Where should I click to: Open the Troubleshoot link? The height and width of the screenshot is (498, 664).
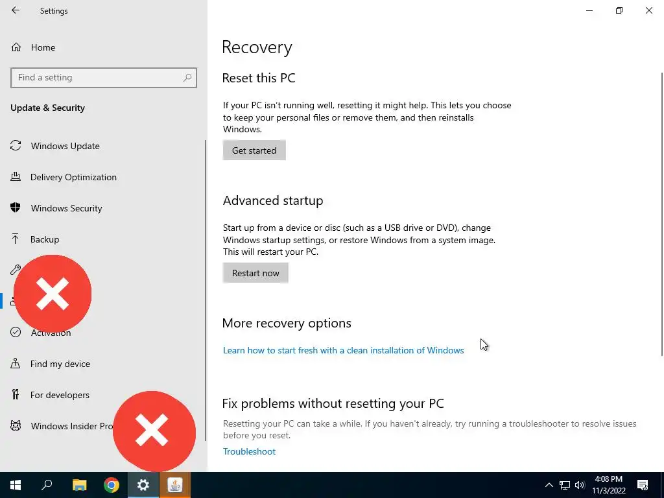[250, 451]
